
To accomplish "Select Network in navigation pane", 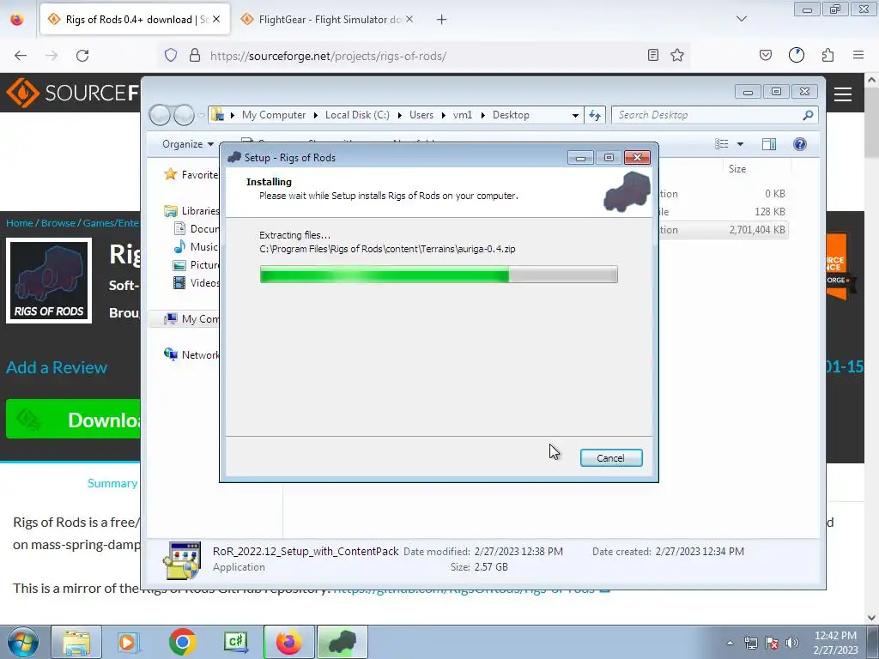I will [191, 354].
